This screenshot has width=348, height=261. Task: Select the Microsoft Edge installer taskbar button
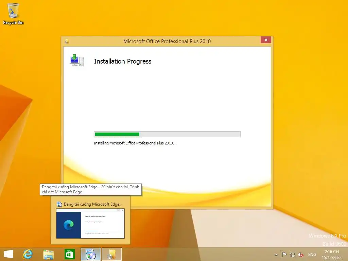pyautogui.click(x=90, y=254)
